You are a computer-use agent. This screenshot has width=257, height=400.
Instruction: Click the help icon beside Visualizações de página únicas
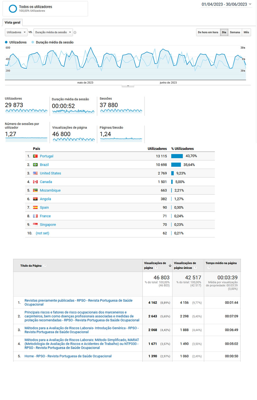pyautogui.click(x=195, y=268)
